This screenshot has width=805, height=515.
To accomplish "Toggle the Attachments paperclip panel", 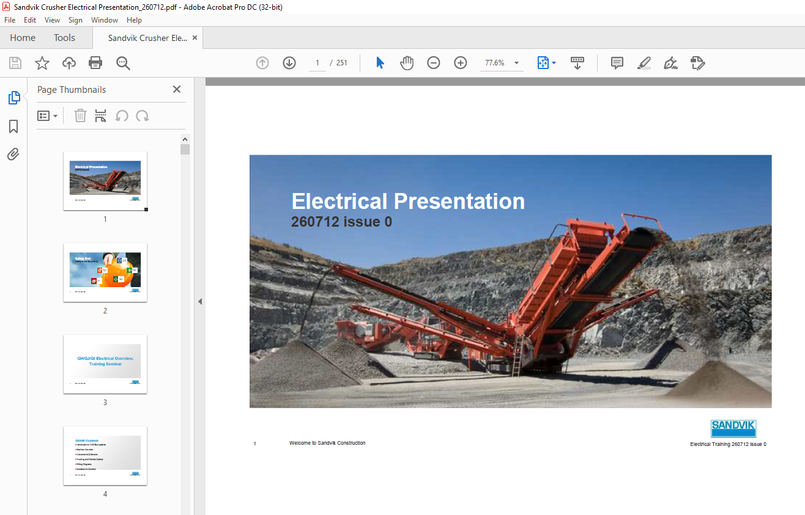I will click(13, 154).
